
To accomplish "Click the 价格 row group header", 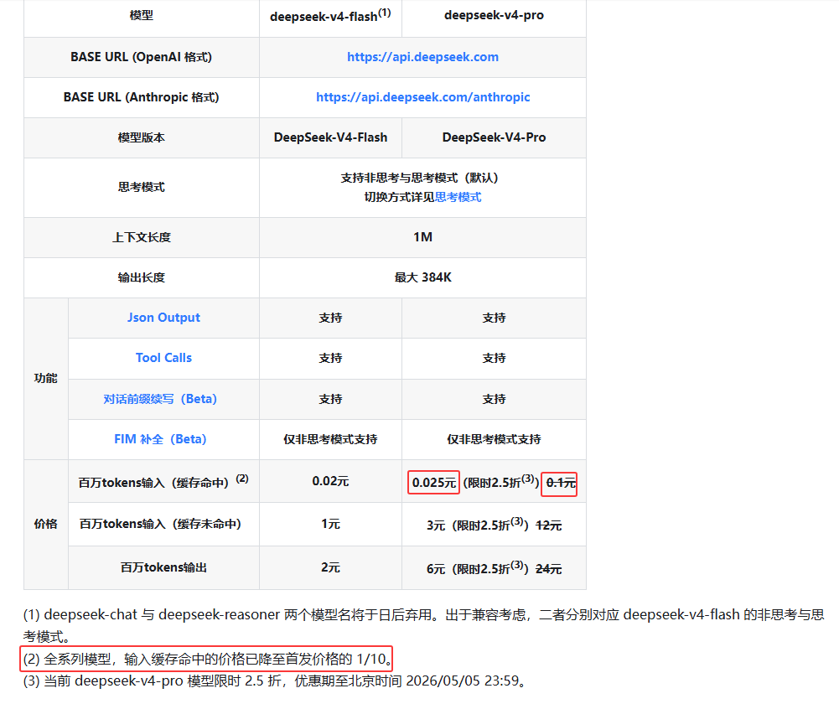I will point(46,524).
